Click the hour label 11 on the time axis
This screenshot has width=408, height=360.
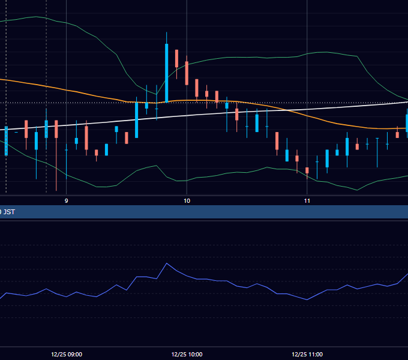(x=307, y=201)
